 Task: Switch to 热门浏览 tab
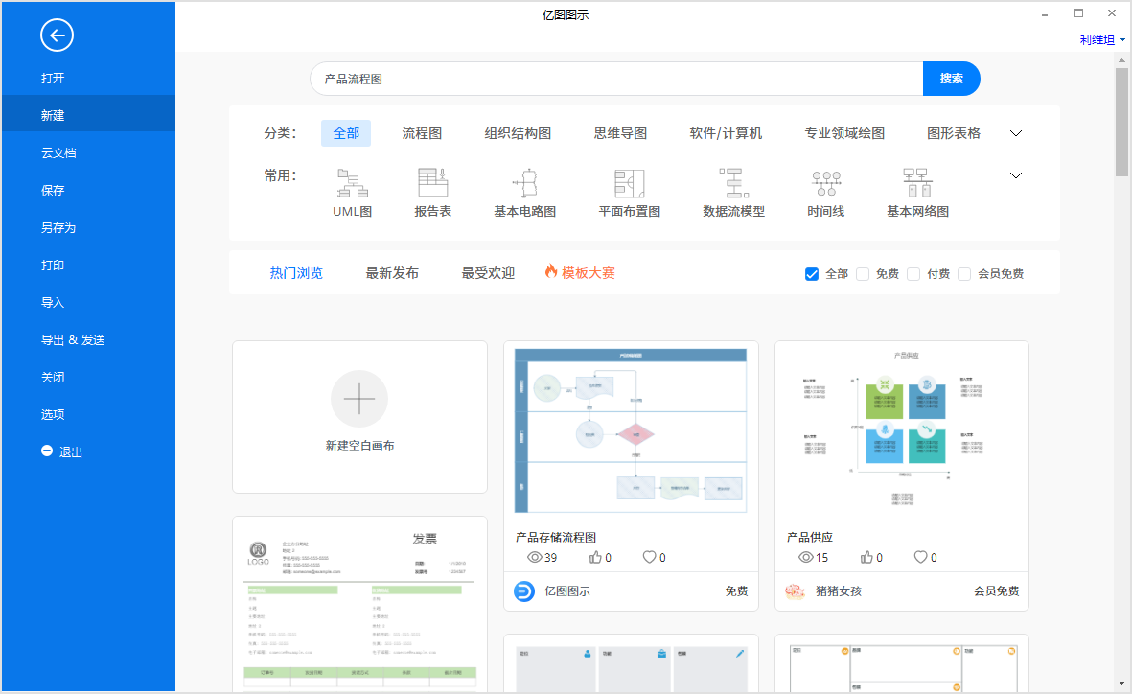(x=296, y=273)
